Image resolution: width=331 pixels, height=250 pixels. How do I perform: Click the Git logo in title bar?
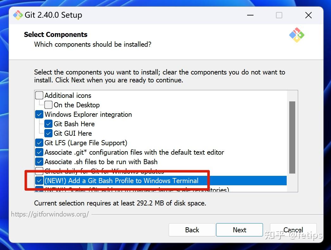pyautogui.click(x=18, y=15)
